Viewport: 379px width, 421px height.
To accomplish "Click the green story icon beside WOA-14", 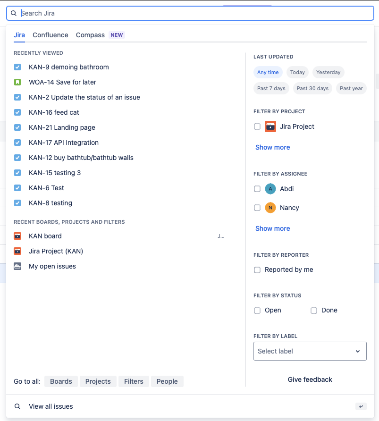I will (17, 82).
